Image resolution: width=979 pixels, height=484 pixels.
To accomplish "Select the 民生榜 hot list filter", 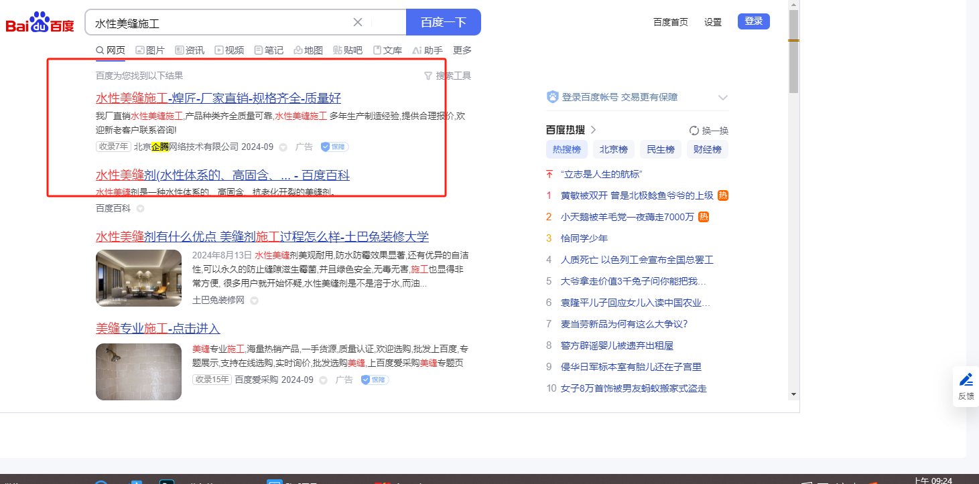I will point(660,149).
